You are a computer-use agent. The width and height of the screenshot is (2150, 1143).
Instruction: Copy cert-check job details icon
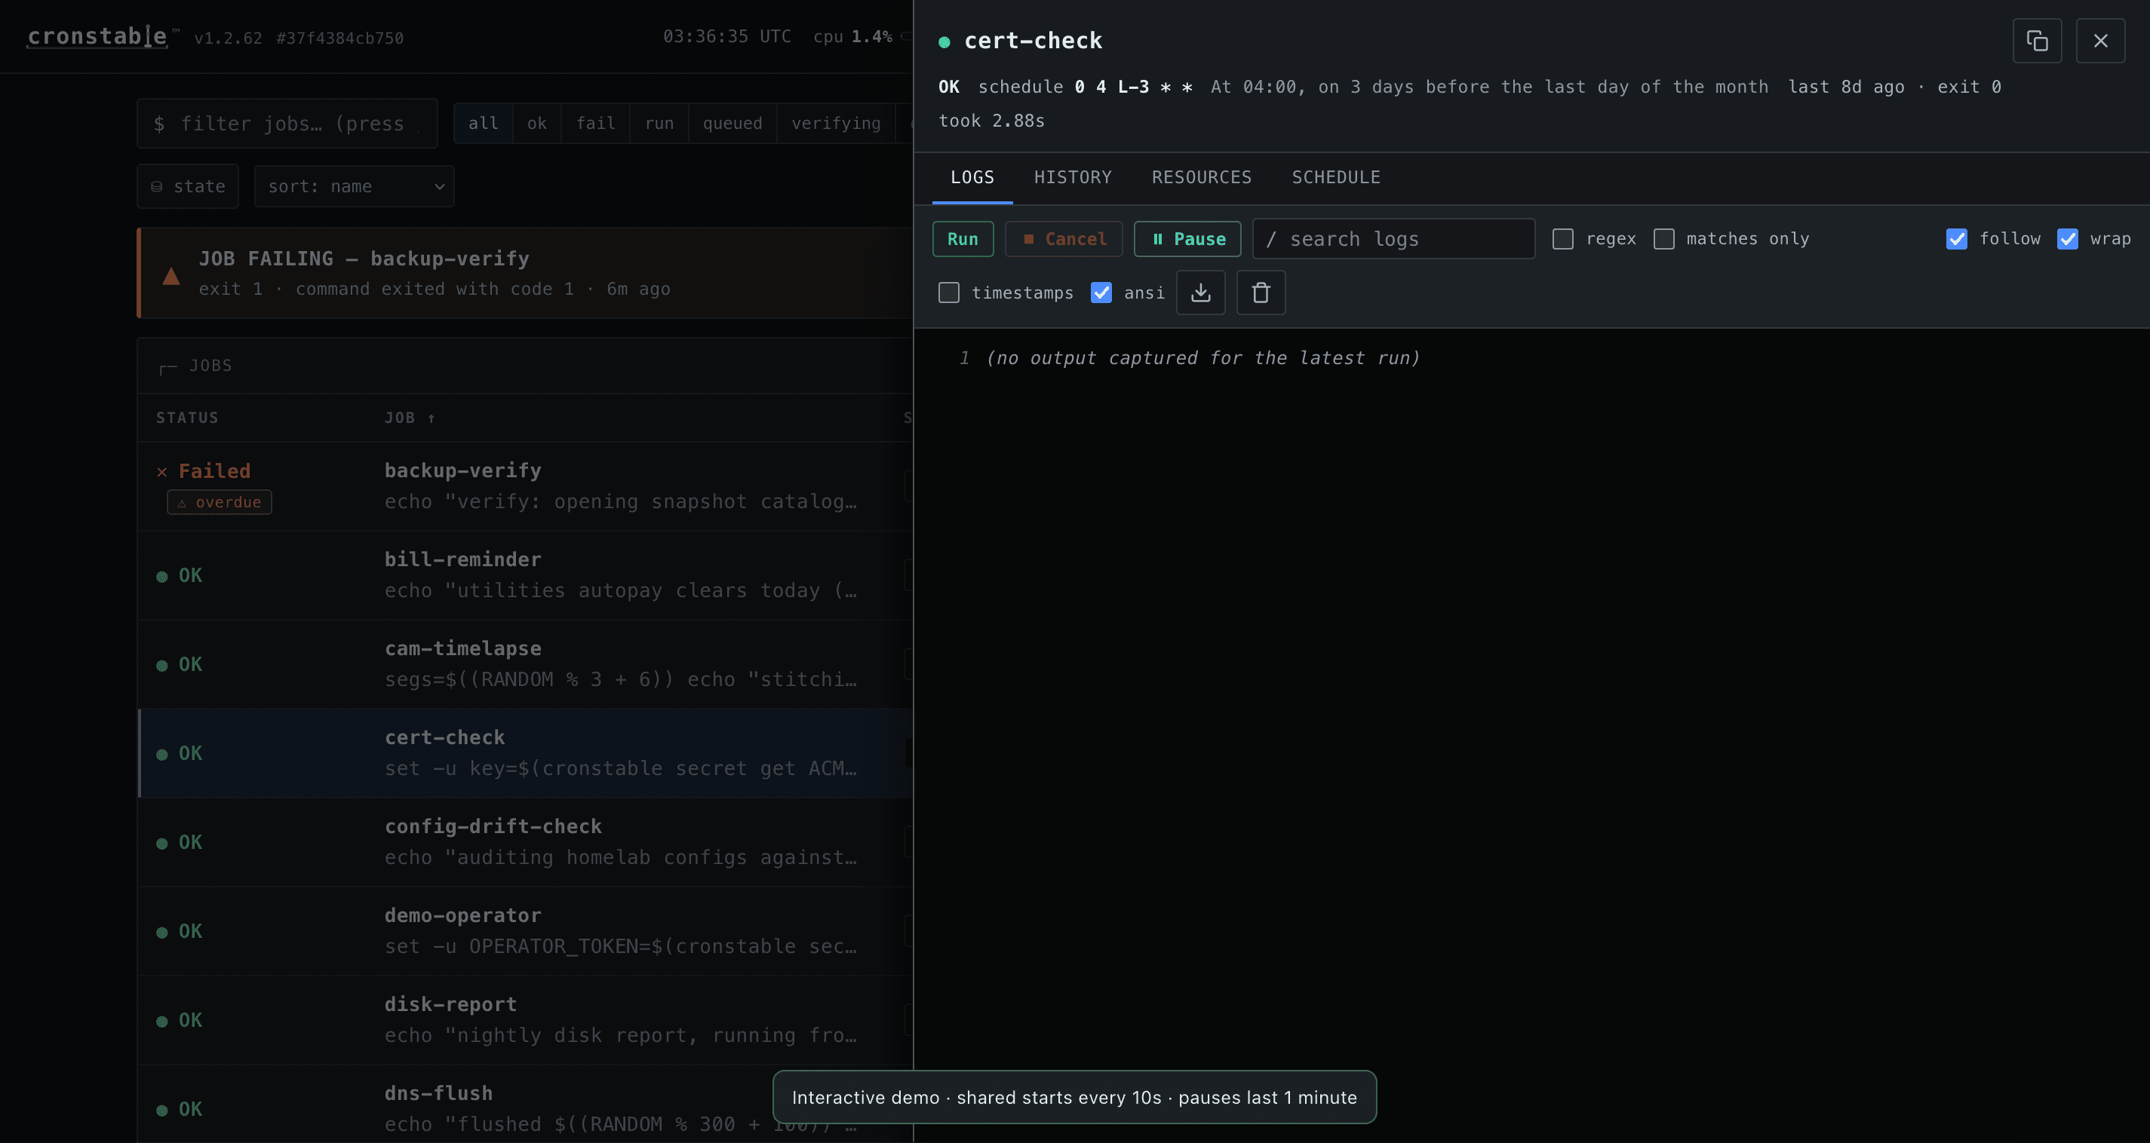point(2037,41)
